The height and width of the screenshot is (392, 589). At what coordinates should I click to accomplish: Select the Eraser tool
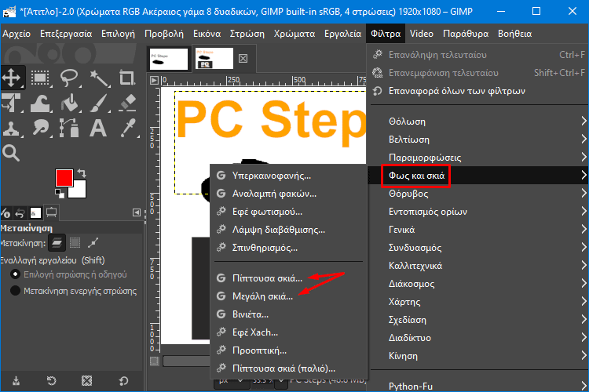(128, 103)
